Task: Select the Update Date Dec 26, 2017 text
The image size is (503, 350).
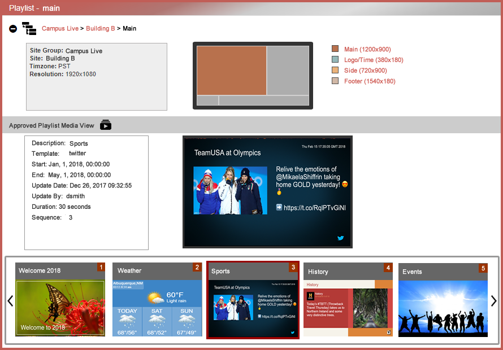Action: tap(81, 186)
